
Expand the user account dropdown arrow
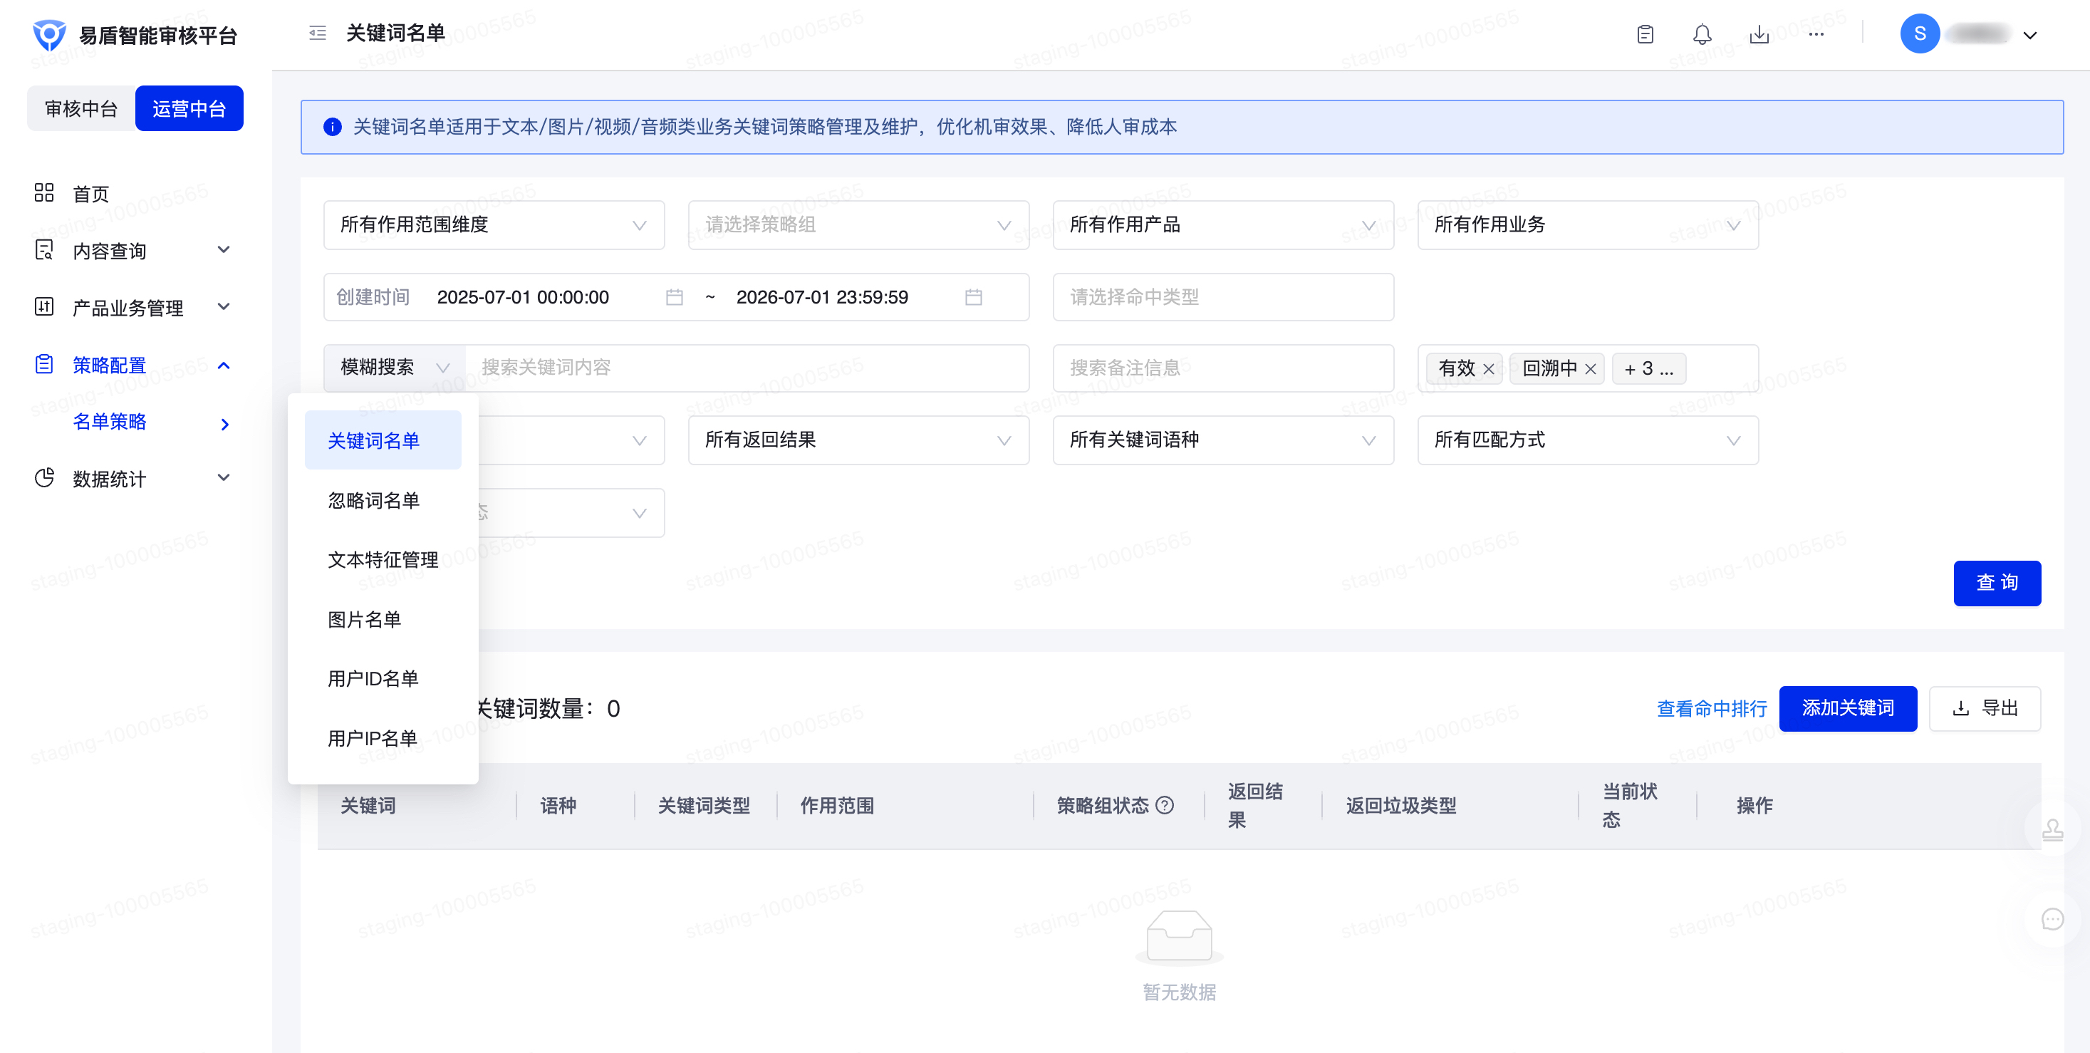point(2030,35)
